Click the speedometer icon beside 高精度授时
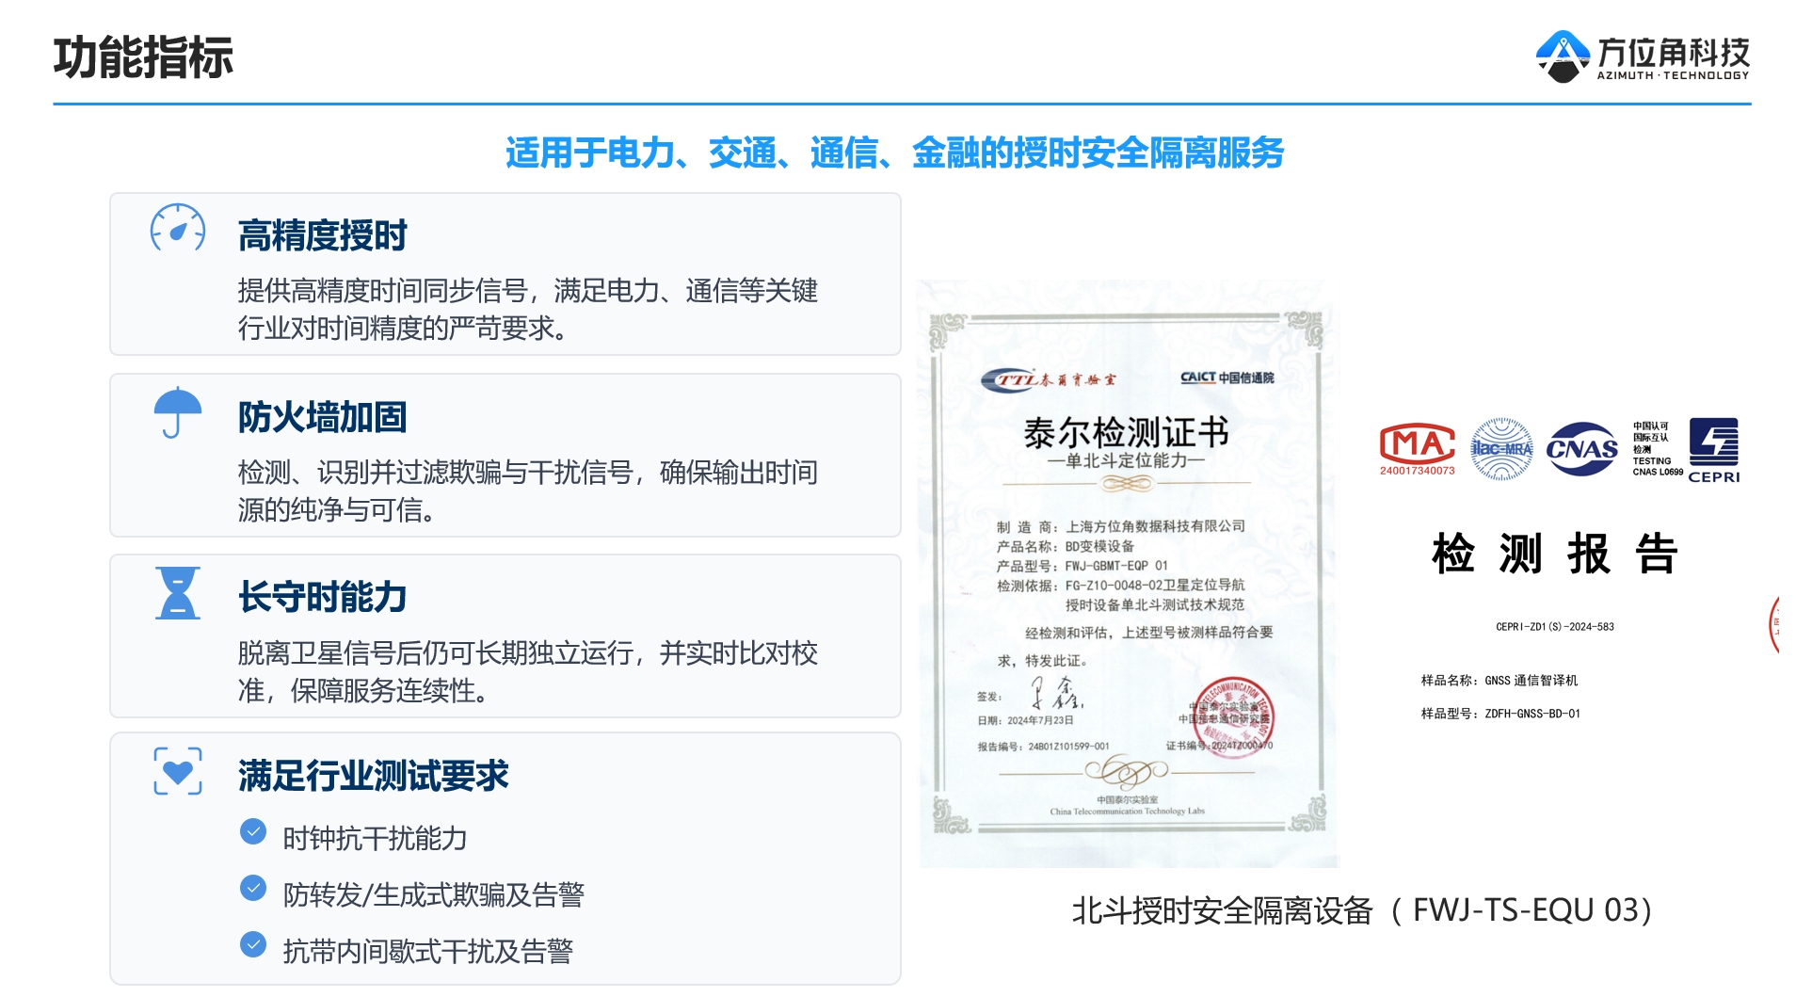The width and height of the screenshot is (1796, 997). coord(178,228)
